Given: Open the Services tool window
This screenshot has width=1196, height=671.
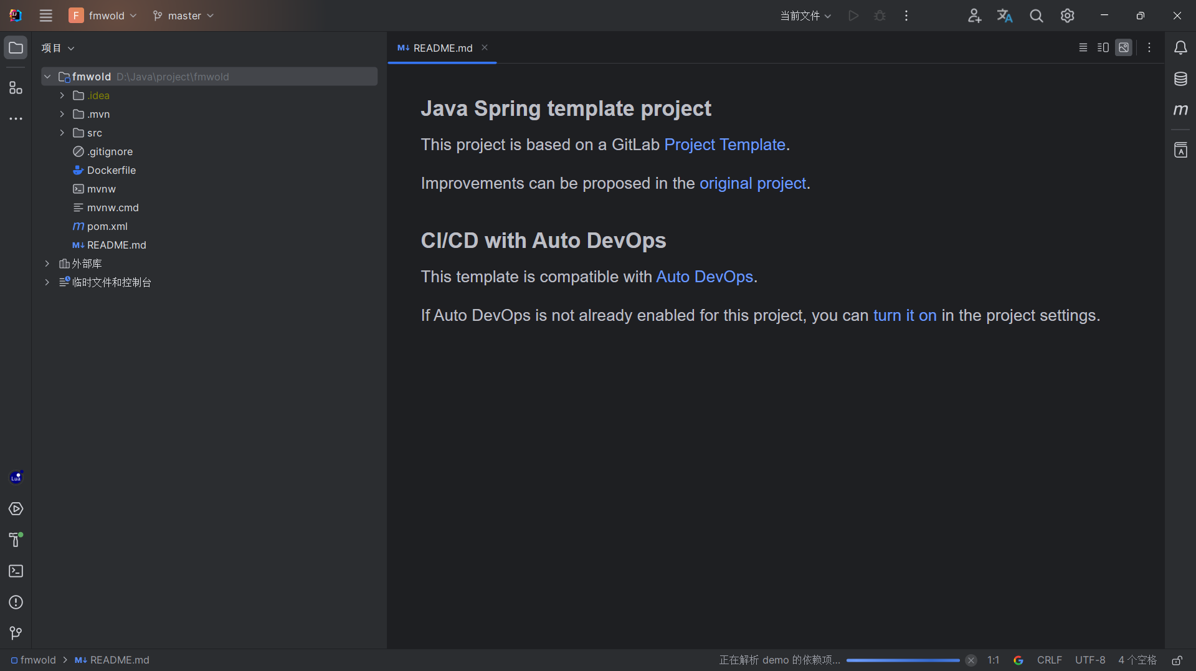Looking at the screenshot, I should click(16, 509).
